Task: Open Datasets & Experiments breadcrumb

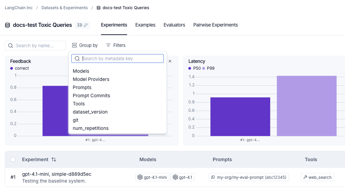Action: (65, 8)
